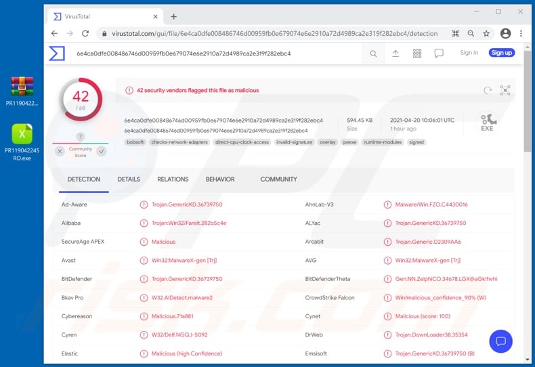Open the comments speech bubble icon
Screen dimensions: 535x367
coord(439,53)
